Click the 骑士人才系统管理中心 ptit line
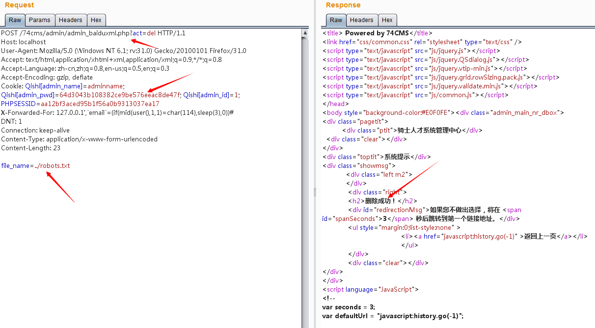Image resolution: width=595 pixels, height=328 pixels. point(412,130)
